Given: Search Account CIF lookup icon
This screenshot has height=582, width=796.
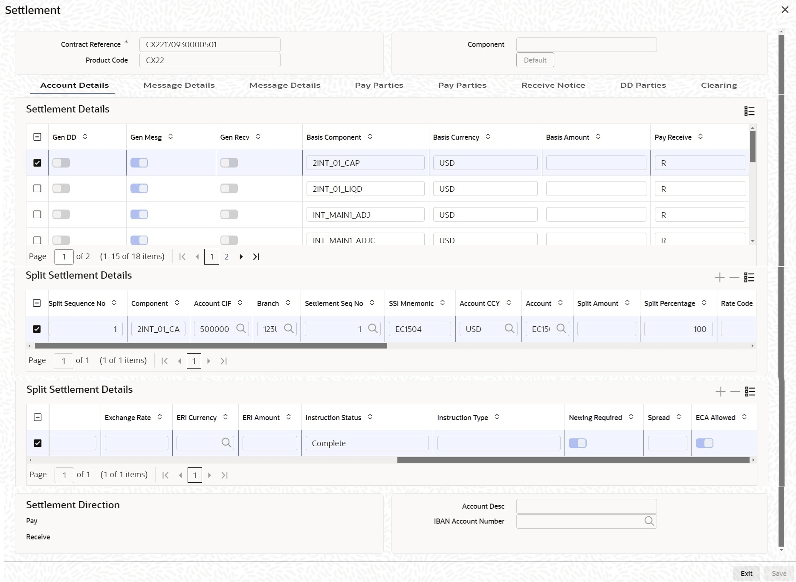Looking at the screenshot, I should click(241, 328).
